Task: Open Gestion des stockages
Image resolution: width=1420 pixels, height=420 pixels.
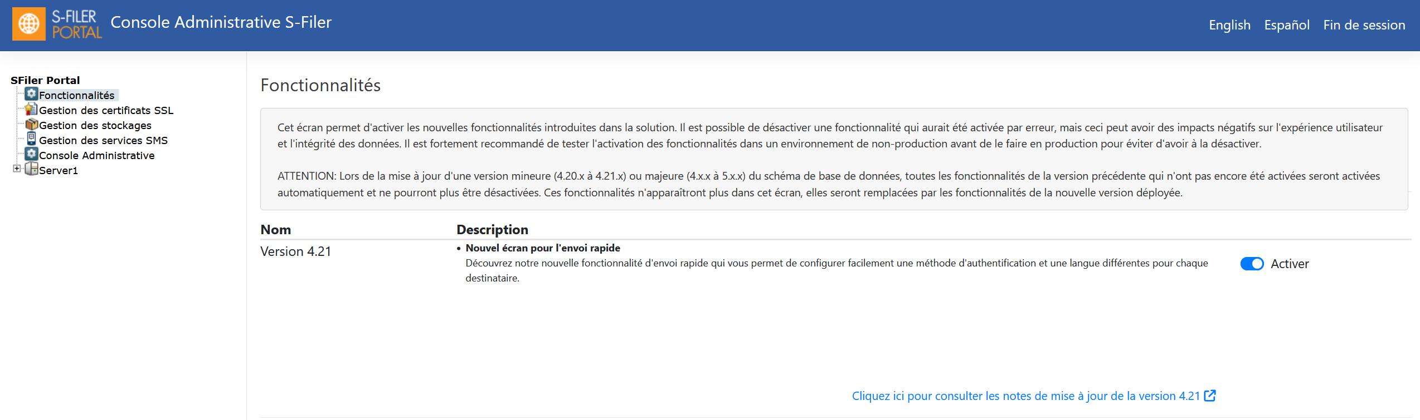Action: point(95,125)
